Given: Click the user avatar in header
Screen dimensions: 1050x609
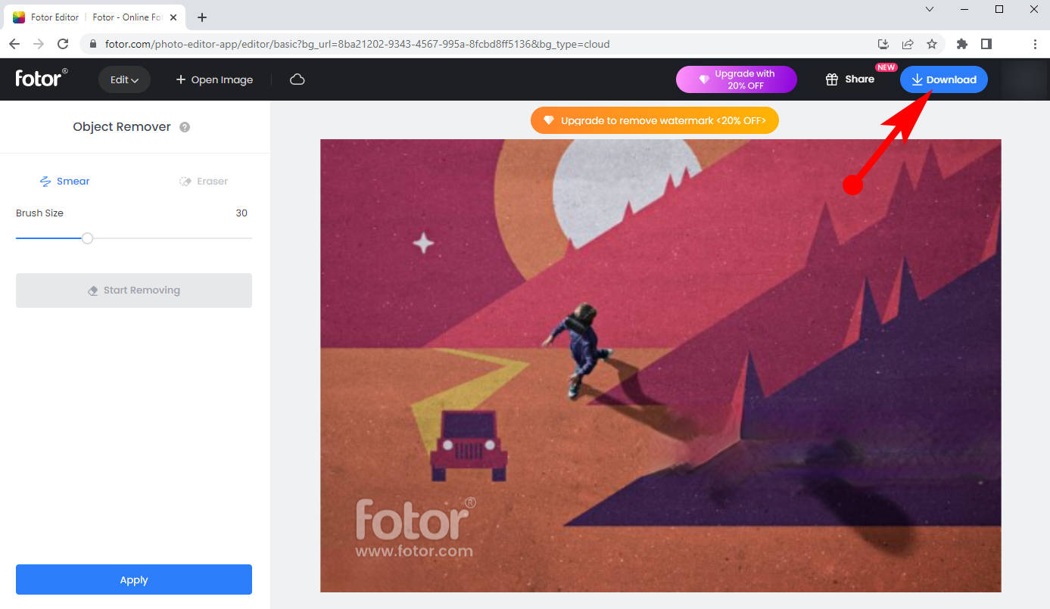Looking at the screenshot, I should (1024, 79).
